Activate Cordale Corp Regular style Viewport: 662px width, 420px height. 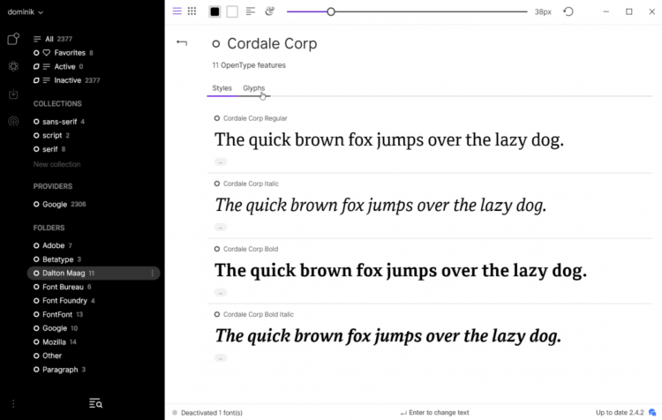tap(217, 118)
